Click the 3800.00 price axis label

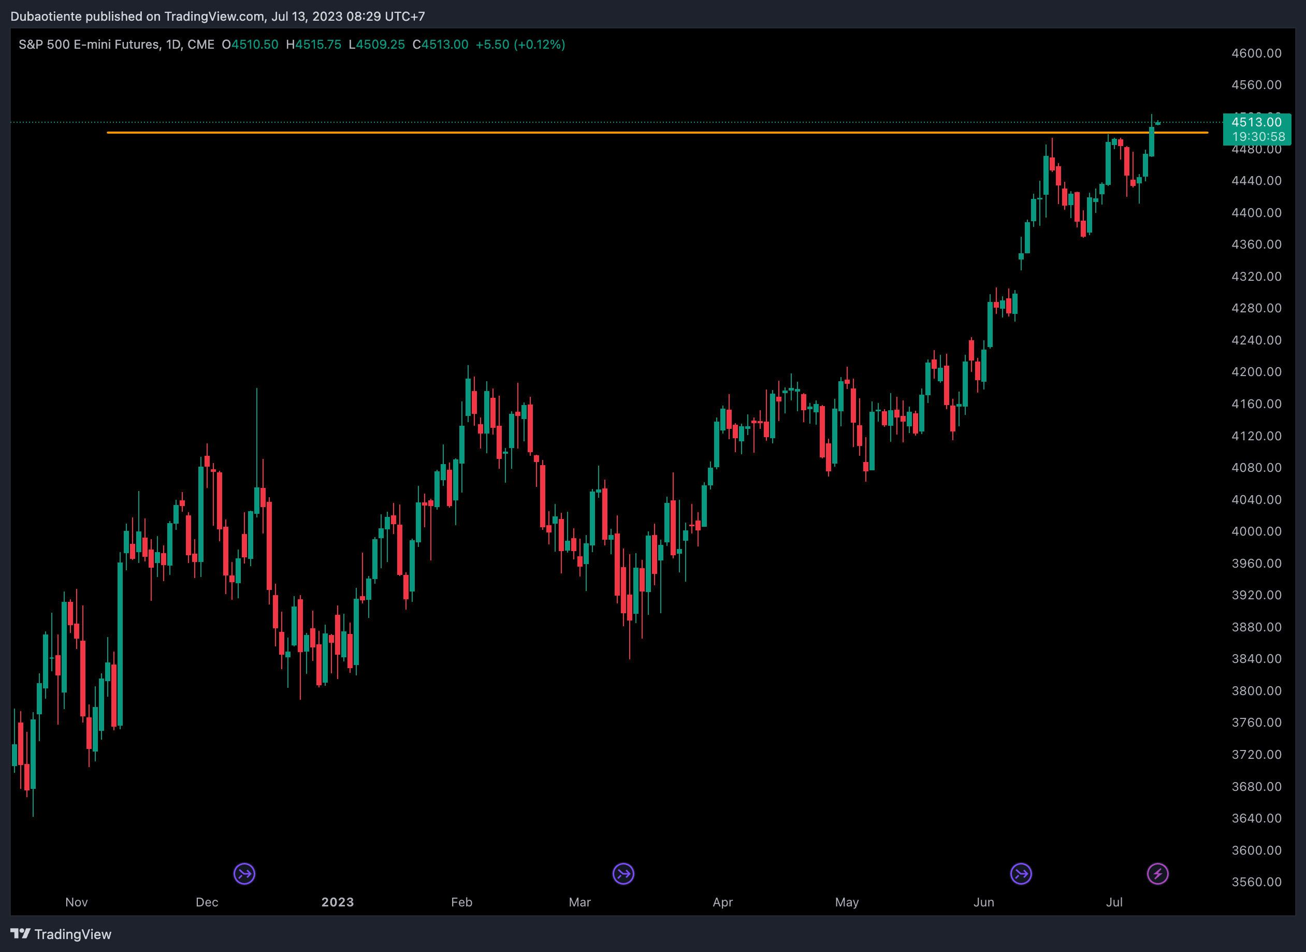pos(1256,690)
